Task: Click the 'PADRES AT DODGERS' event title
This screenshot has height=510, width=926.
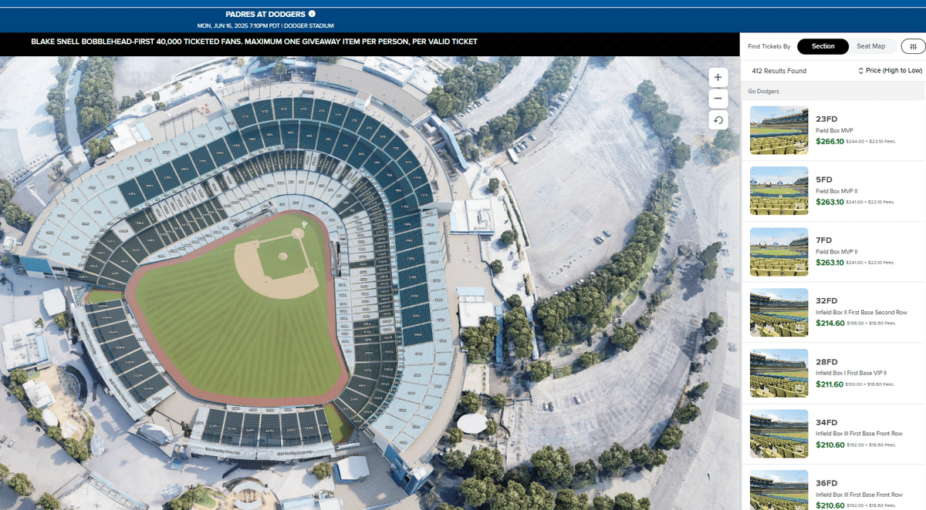Action: tap(265, 14)
